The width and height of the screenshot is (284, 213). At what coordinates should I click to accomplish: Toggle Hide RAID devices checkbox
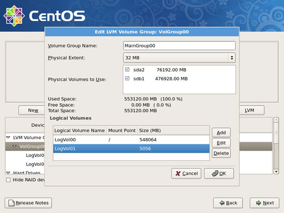8,180
